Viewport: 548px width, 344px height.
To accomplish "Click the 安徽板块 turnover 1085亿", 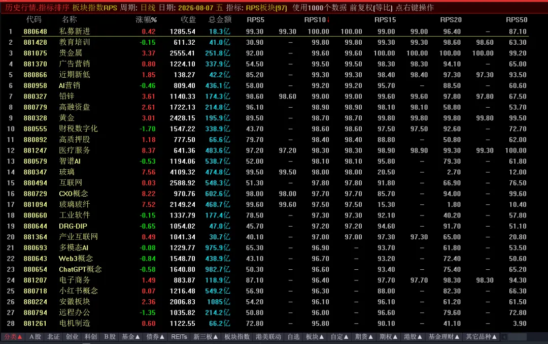I will [218, 302].
